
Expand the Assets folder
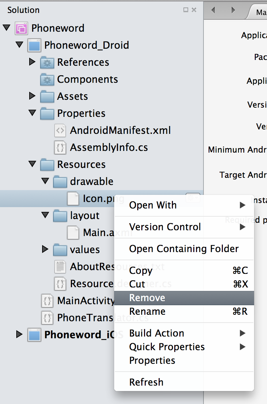point(32,96)
